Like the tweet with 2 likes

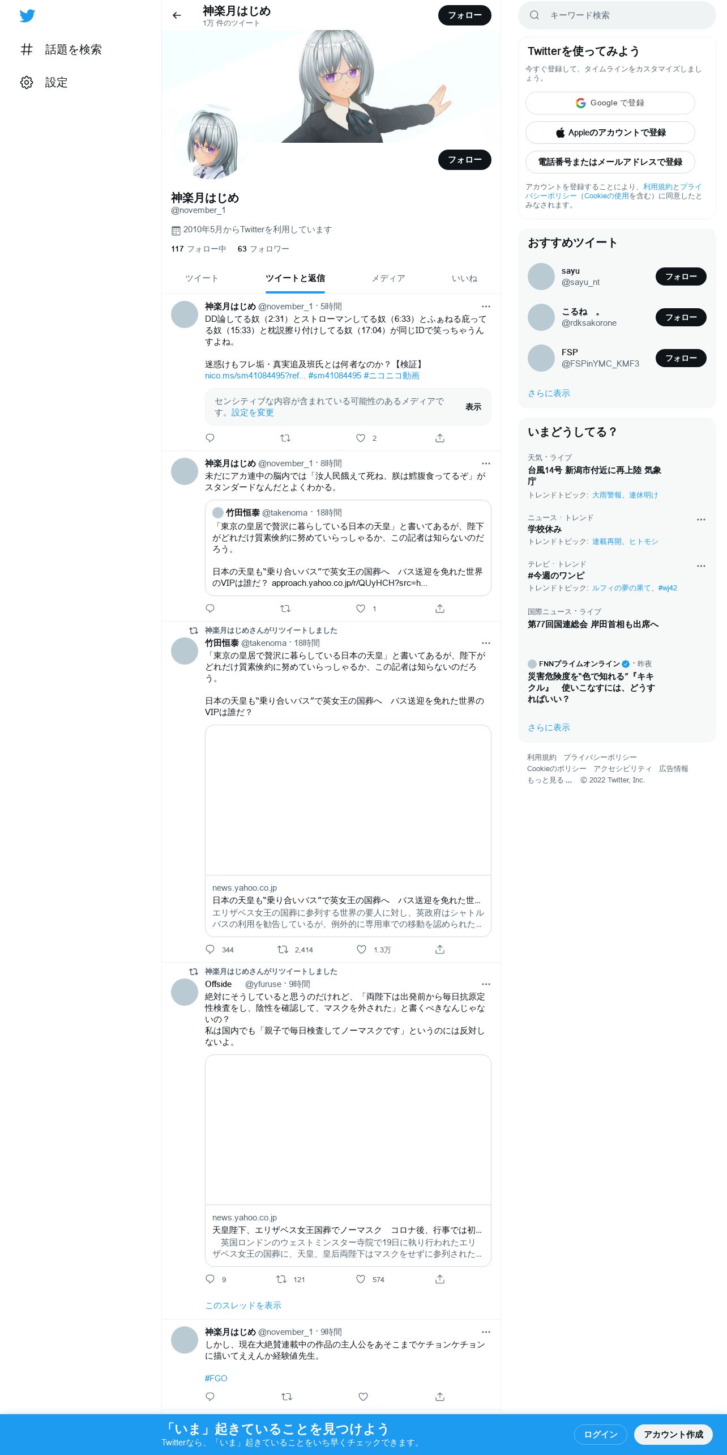(x=361, y=438)
